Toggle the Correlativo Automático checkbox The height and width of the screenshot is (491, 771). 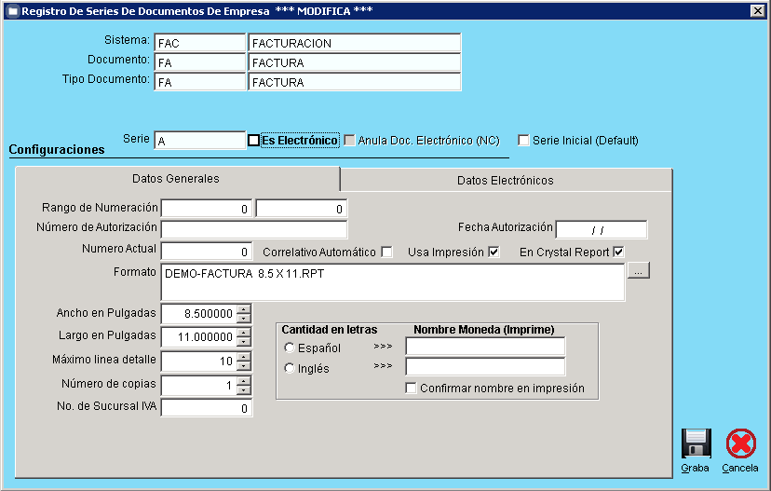coord(386,252)
